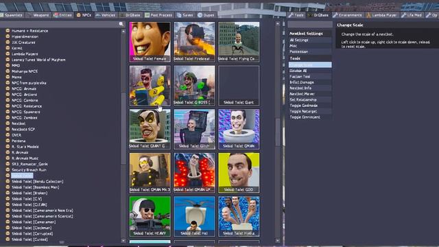Image resolution: width=439 pixels, height=247 pixels.
Task: Select the Nextbot Mover tool
Action: (x=310, y=94)
